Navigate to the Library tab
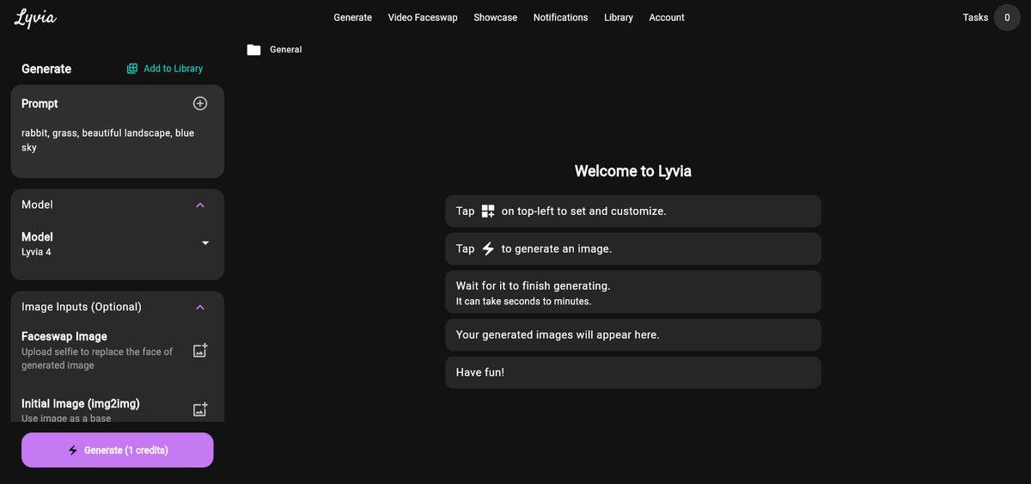1031x484 pixels. 618,17
